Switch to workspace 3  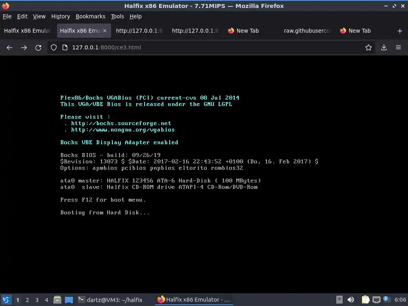point(37,300)
